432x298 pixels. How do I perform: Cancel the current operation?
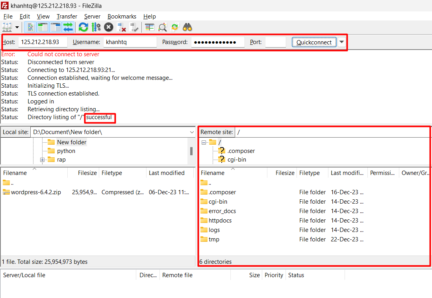pyautogui.click(x=109, y=27)
